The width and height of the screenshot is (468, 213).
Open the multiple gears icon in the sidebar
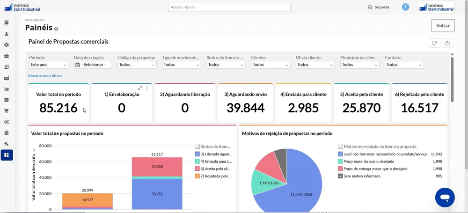(7, 122)
